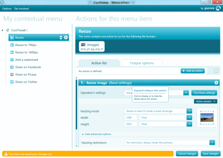Screen dimensions: 223x158
Task: Click the Height value field 1024
Action: [130, 124]
